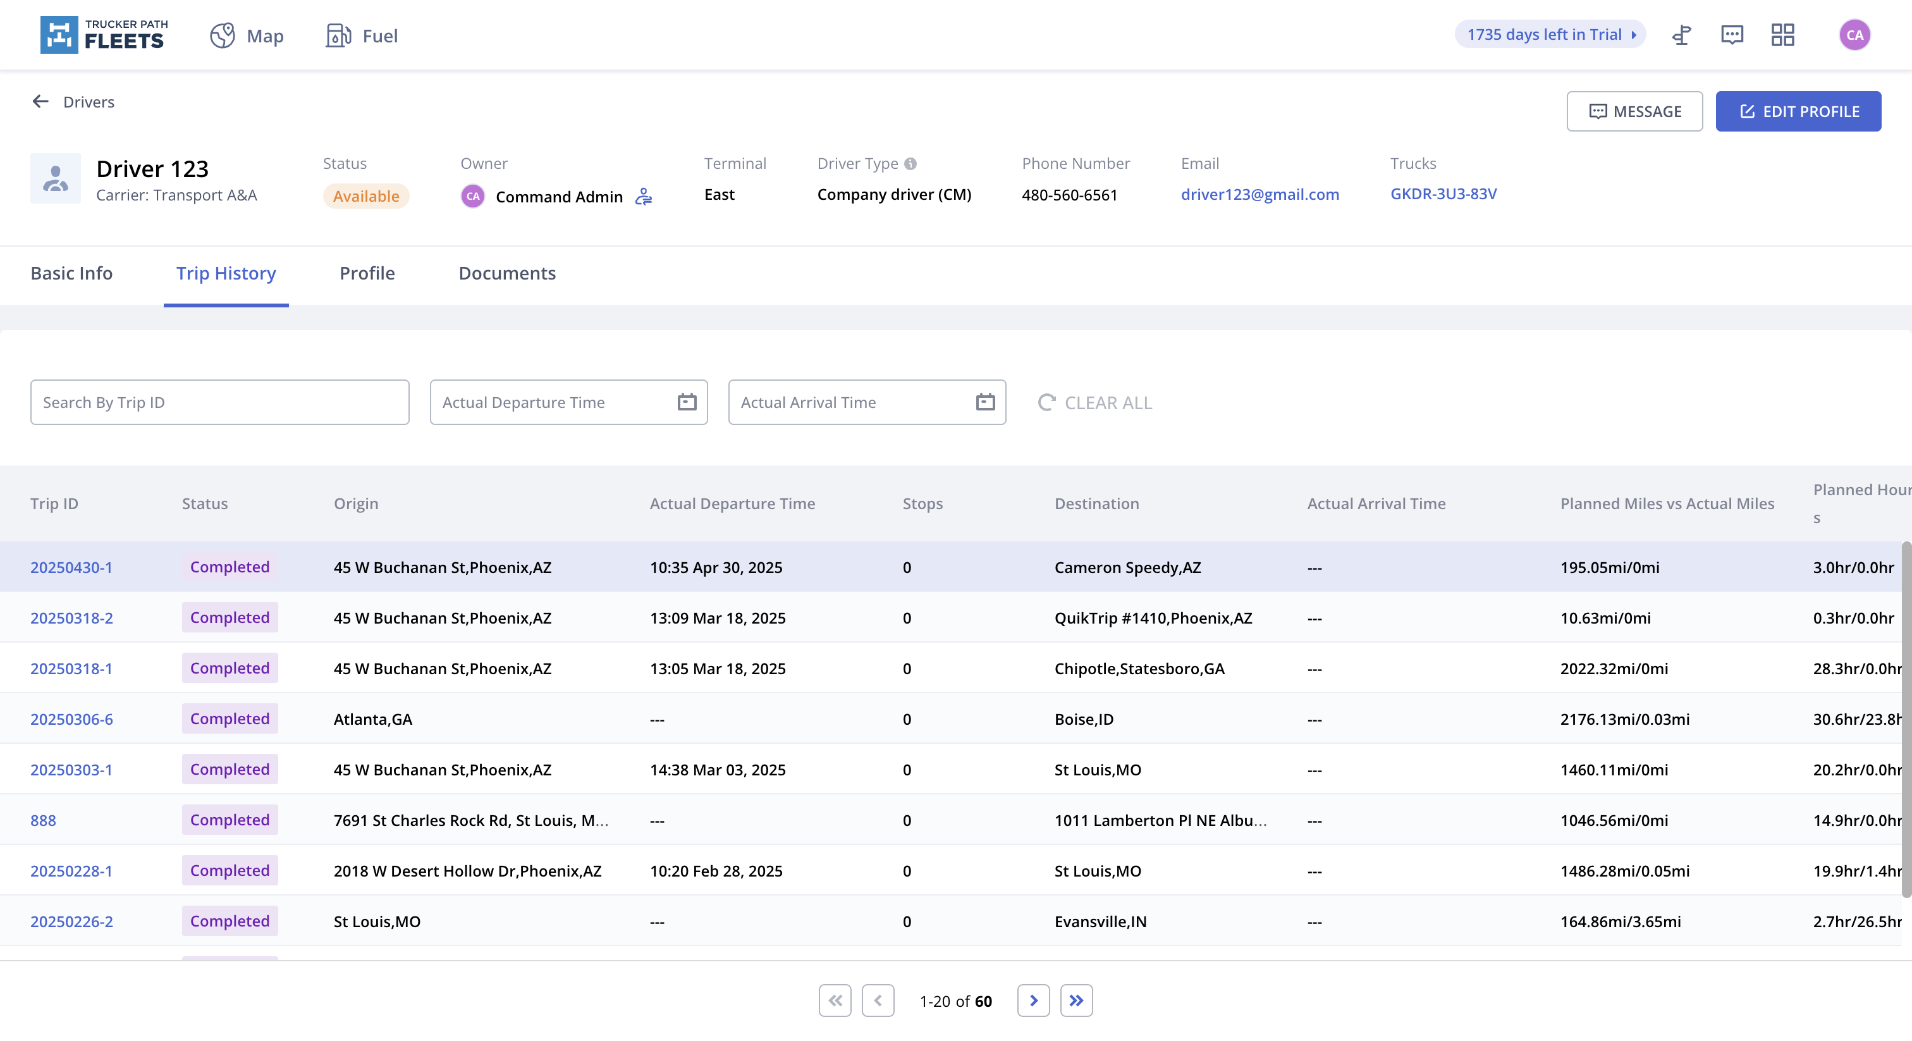Click the Driver Type info icon

point(910,163)
